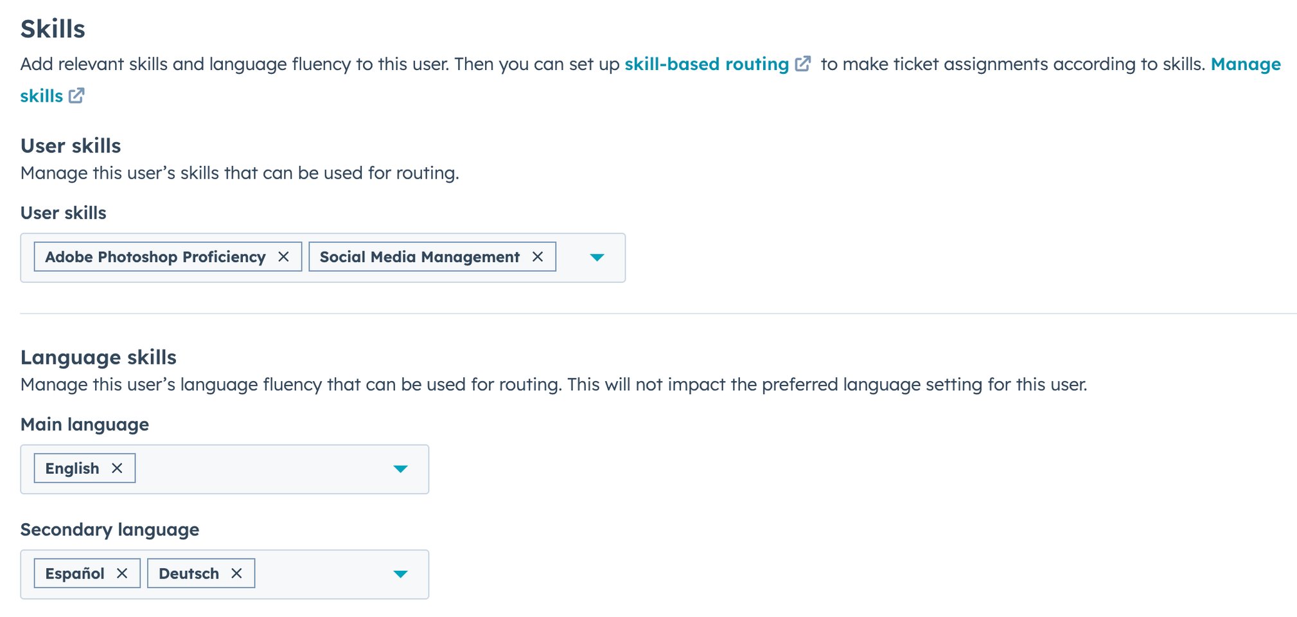Viewport: 1297px width, 617px height.
Task: Remove the Social Media Management skill
Action: pyautogui.click(x=540, y=257)
